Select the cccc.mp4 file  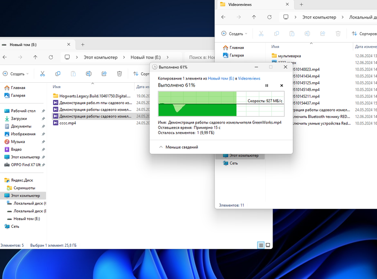pyautogui.click(x=67, y=123)
